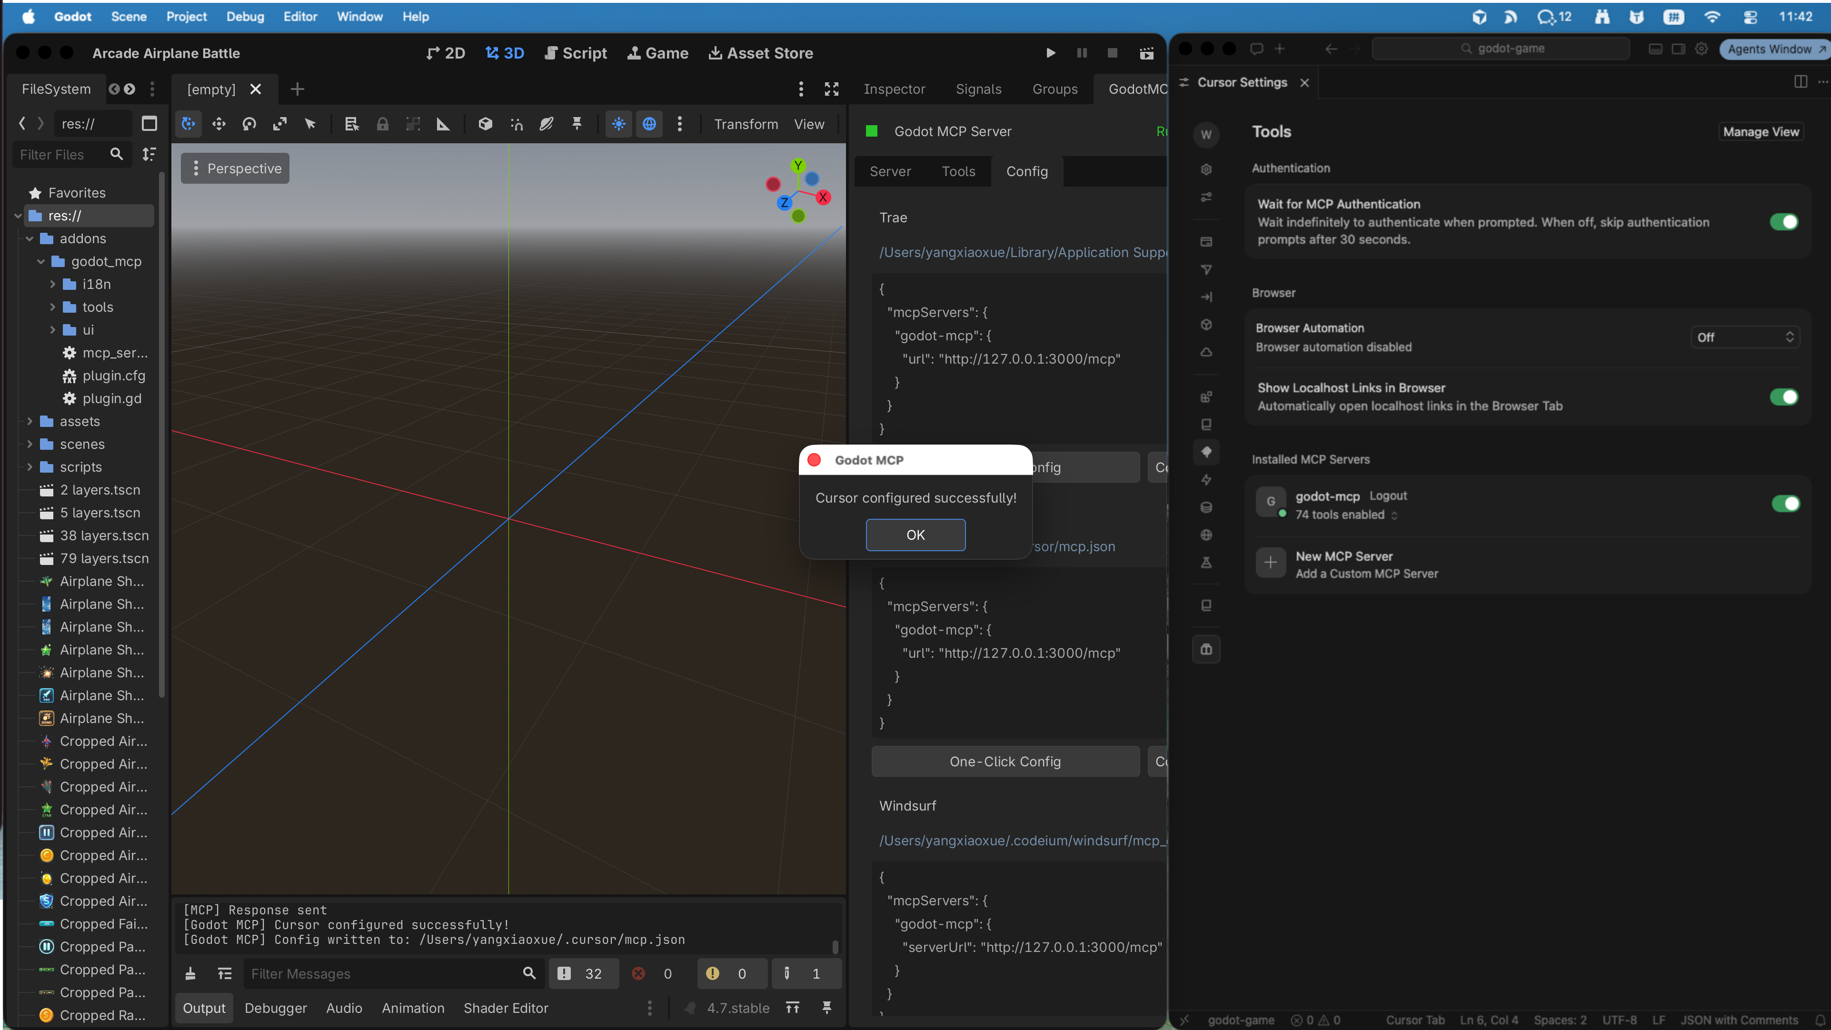This screenshot has width=1831, height=1030.
Task: Split the Cursor editor layout icon
Action: tap(1801, 82)
